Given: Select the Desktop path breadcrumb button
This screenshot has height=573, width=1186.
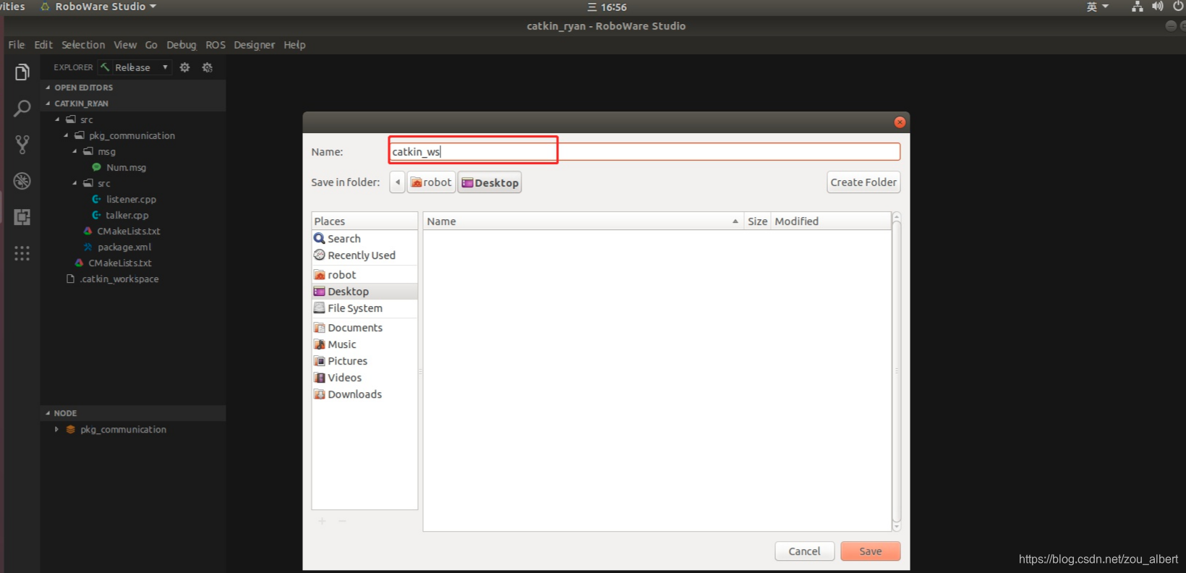Looking at the screenshot, I should coord(490,182).
